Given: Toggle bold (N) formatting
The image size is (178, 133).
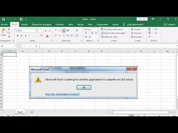Looking at the screenshot, I should [x=18, y=36].
